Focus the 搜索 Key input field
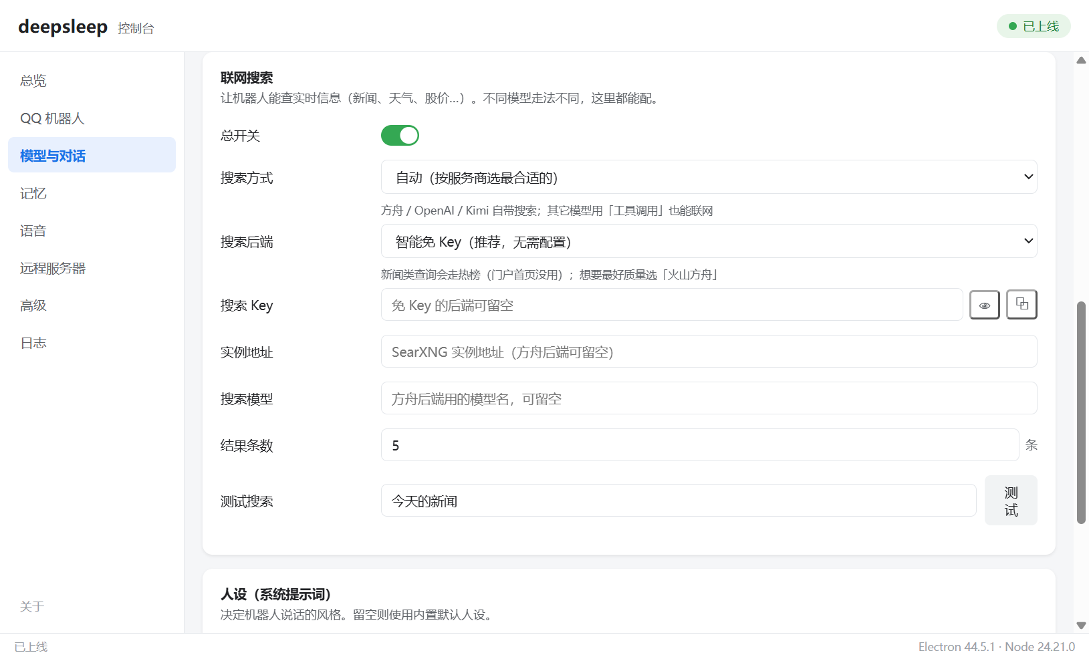 click(x=672, y=305)
